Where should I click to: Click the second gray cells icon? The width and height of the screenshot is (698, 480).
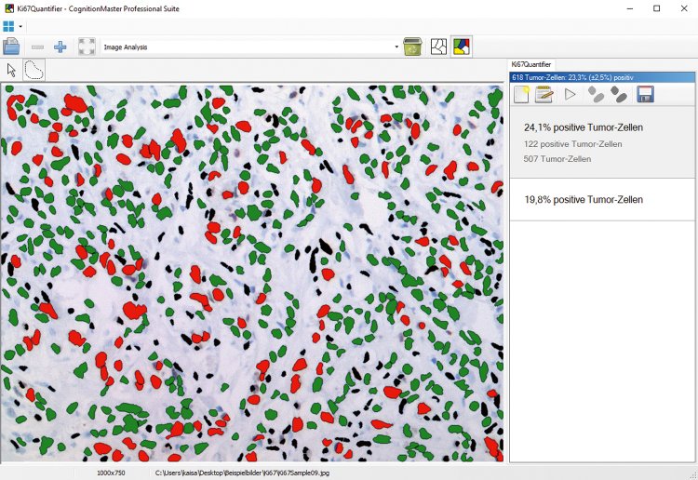click(618, 94)
